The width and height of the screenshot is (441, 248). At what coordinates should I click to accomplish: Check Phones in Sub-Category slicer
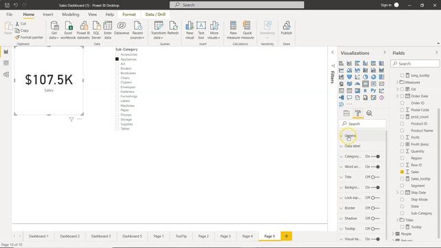point(117,115)
